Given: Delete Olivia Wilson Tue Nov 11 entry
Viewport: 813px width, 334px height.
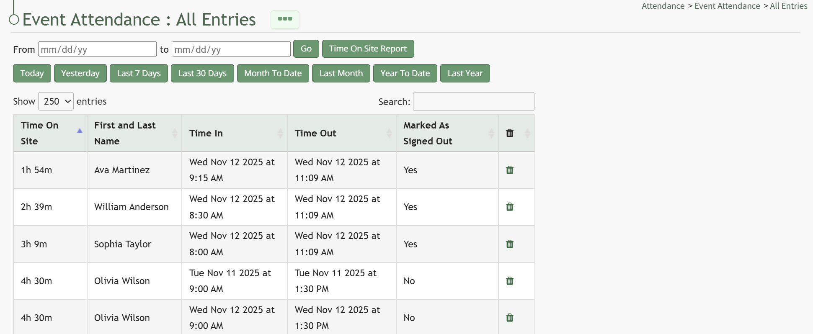Looking at the screenshot, I should (510, 281).
